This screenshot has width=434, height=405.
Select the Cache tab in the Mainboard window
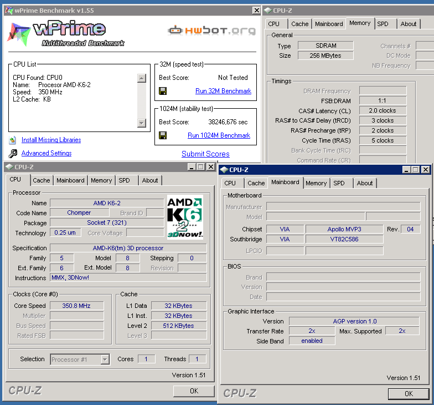click(x=256, y=183)
